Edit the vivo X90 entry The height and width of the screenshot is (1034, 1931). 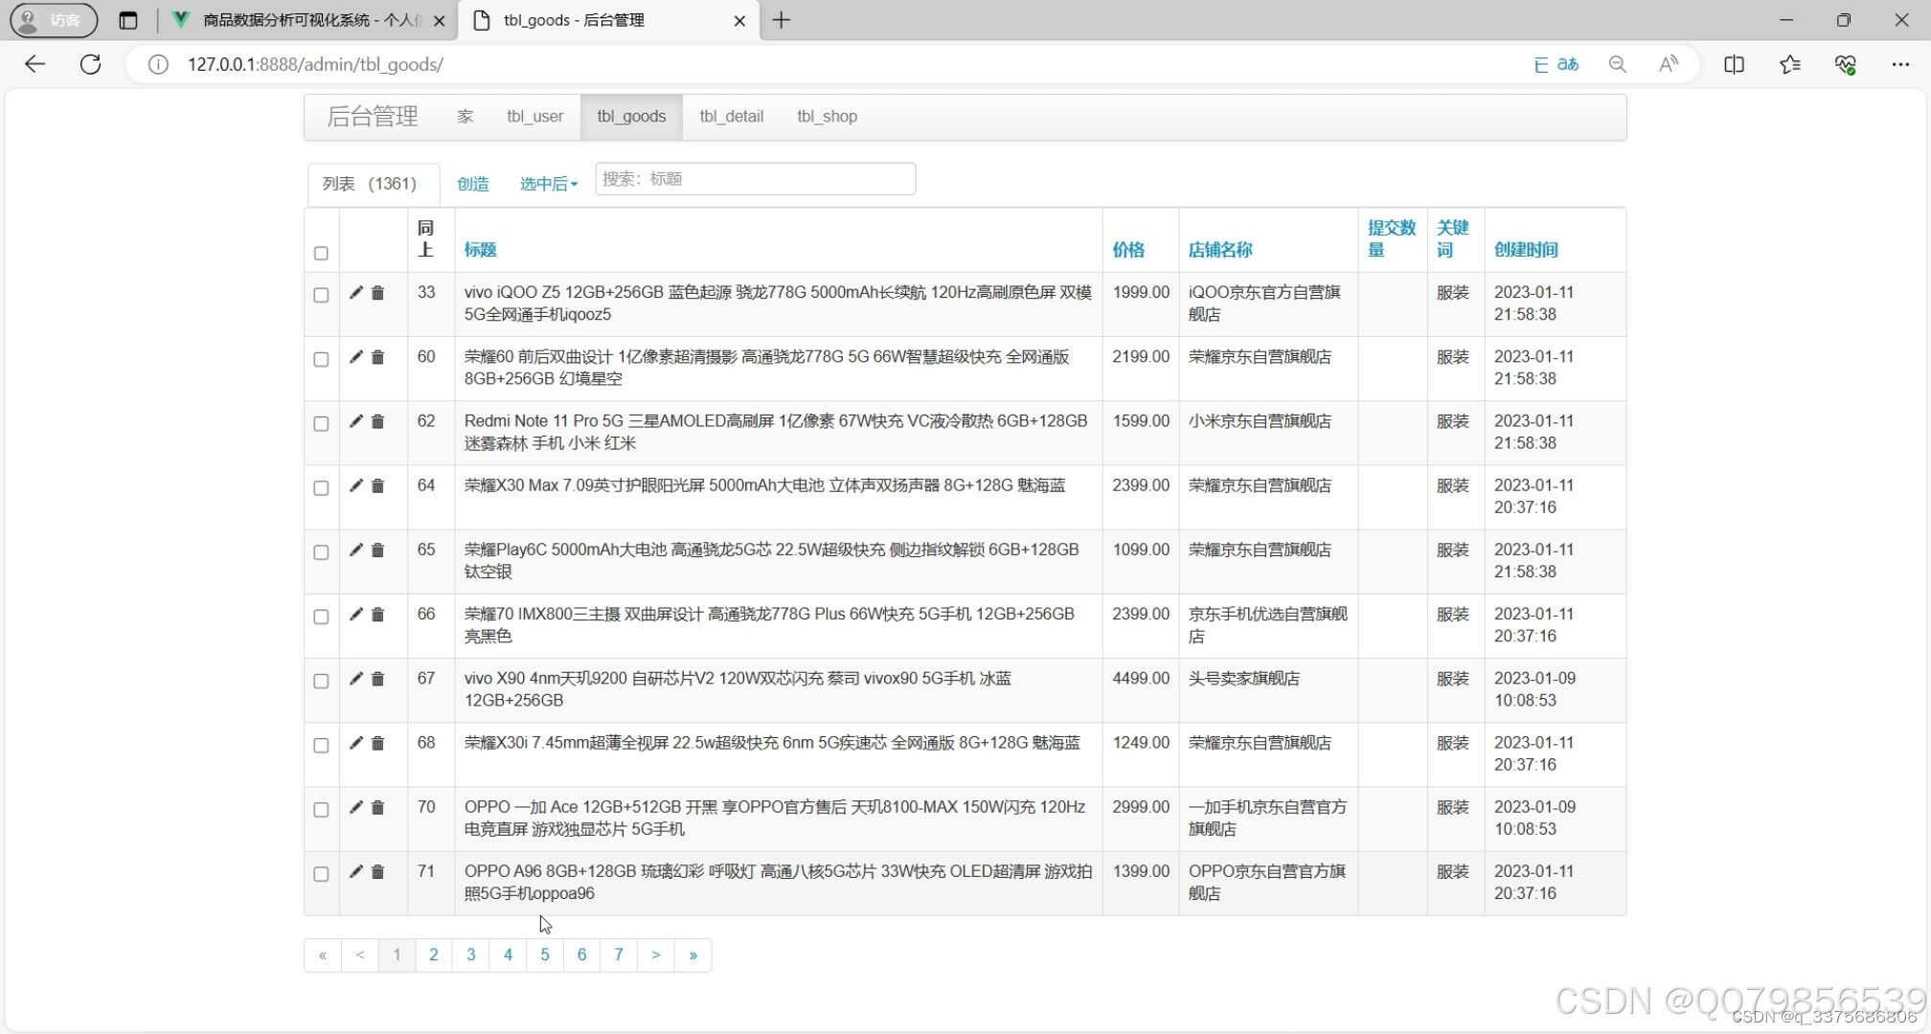pos(354,679)
